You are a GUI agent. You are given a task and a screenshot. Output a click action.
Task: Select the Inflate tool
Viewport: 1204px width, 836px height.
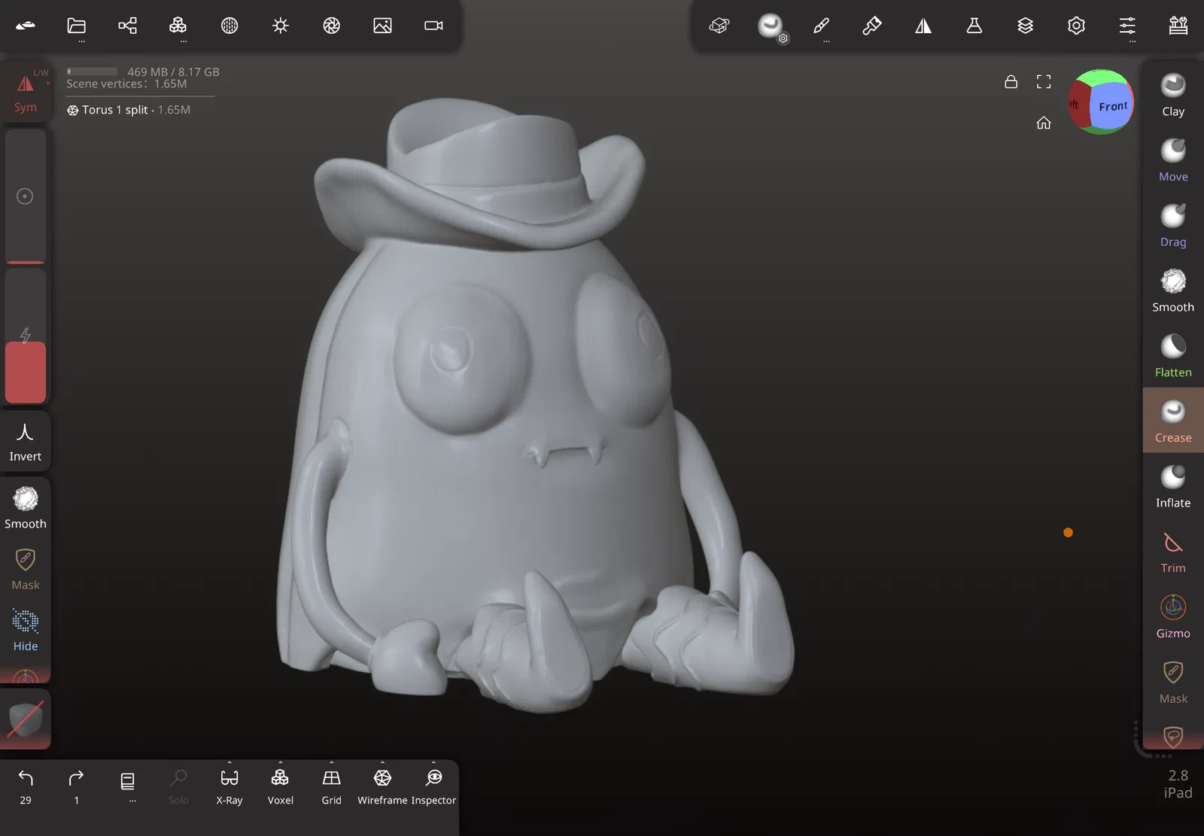tap(1173, 486)
